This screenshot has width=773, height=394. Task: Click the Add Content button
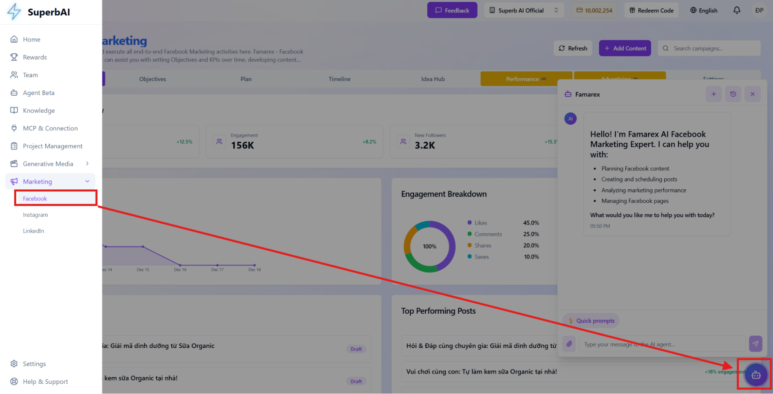point(625,48)
